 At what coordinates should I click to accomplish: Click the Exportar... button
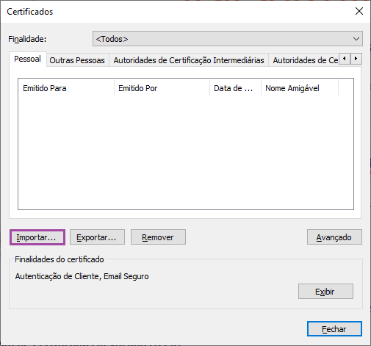97,237
